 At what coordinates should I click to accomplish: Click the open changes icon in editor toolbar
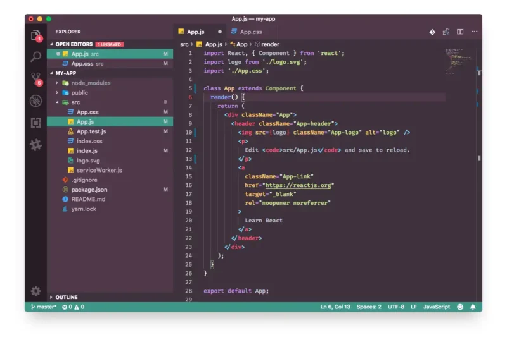point(446,32)
